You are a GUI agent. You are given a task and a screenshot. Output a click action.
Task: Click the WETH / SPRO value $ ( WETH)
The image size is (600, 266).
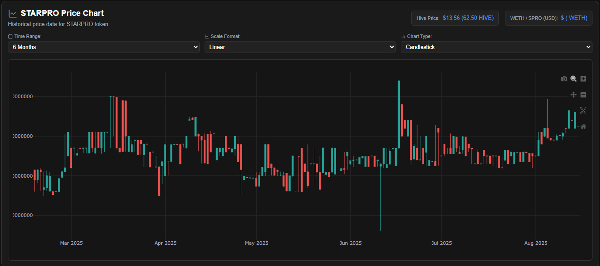(574, 18)
